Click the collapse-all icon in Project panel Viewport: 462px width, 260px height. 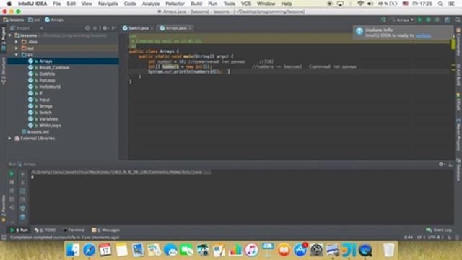tap(95, 28)
